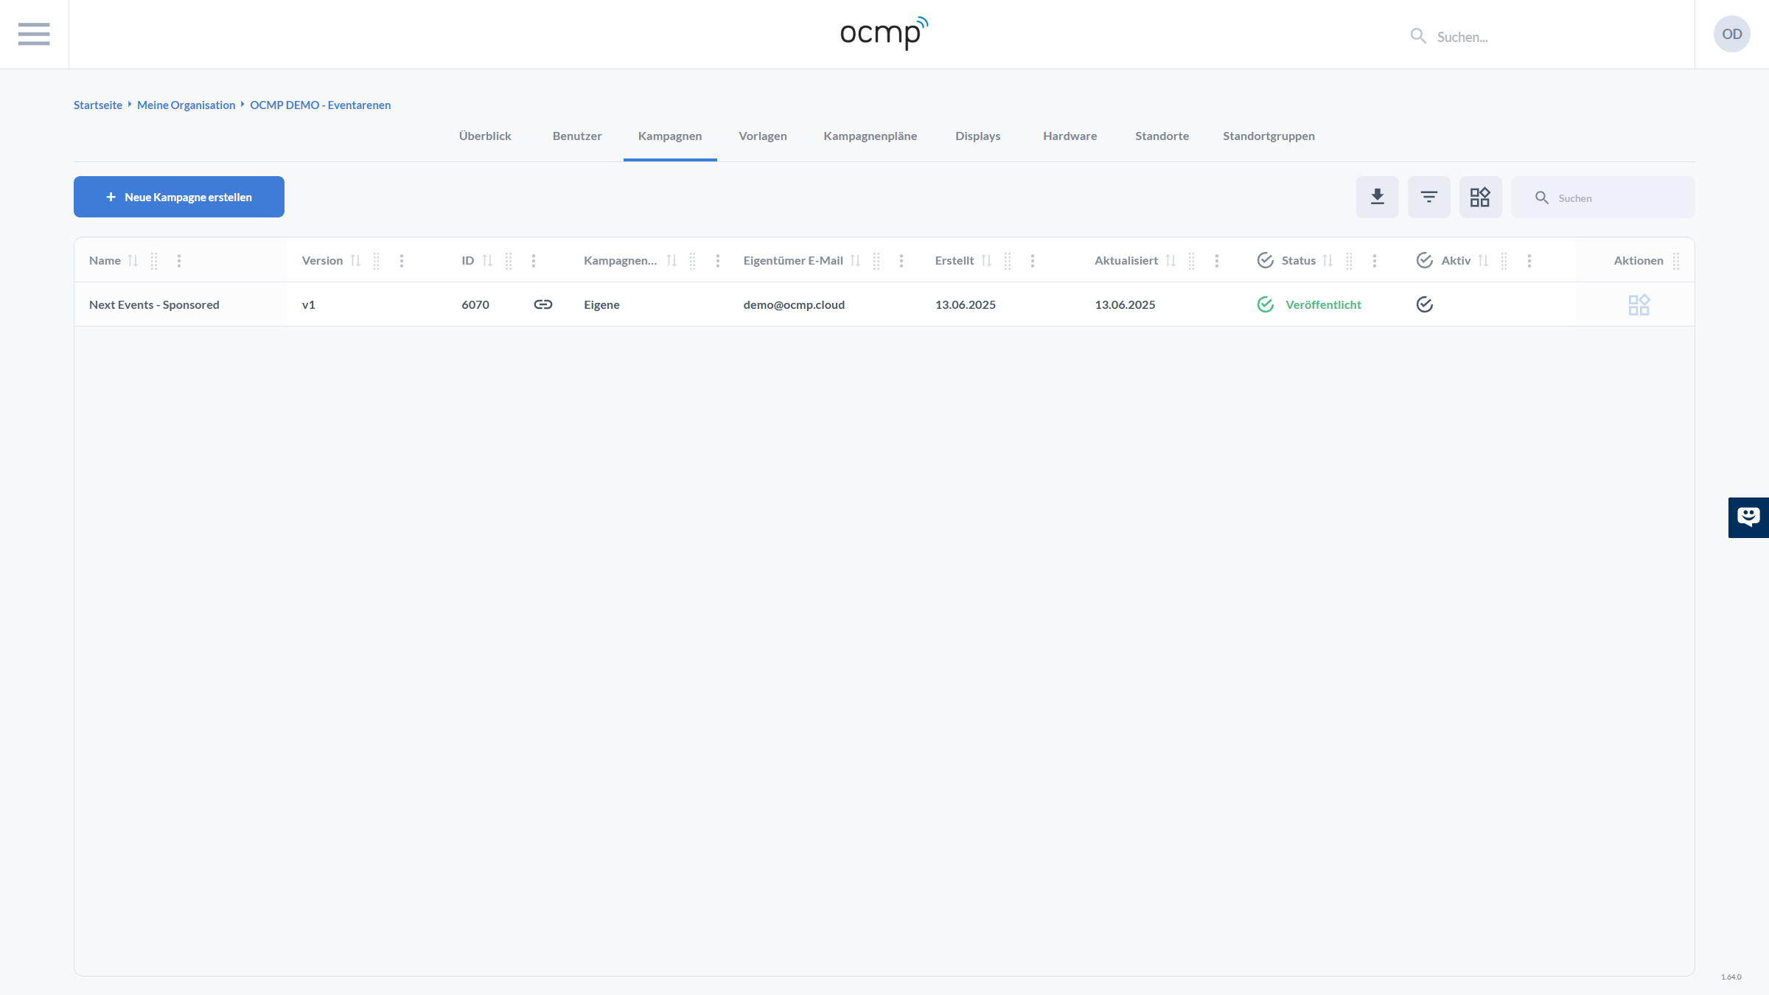Toggle the Aktiv checkmark for Next Events

[1424, 304]
